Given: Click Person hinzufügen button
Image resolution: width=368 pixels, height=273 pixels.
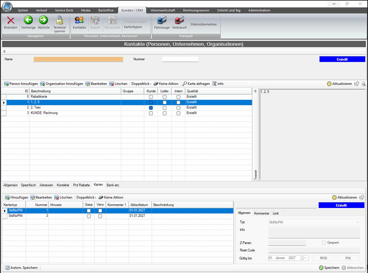Looking at the screenshot, I should click(21, 84).
